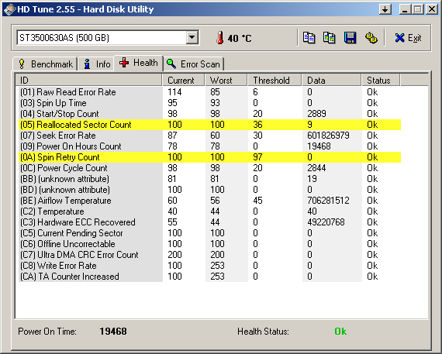Minimize the HD Tune window
Viewport: 442px width, 354px height.
[x=405, y=9]
